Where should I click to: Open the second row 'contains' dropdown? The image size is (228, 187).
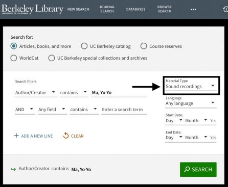pos(84,110)
